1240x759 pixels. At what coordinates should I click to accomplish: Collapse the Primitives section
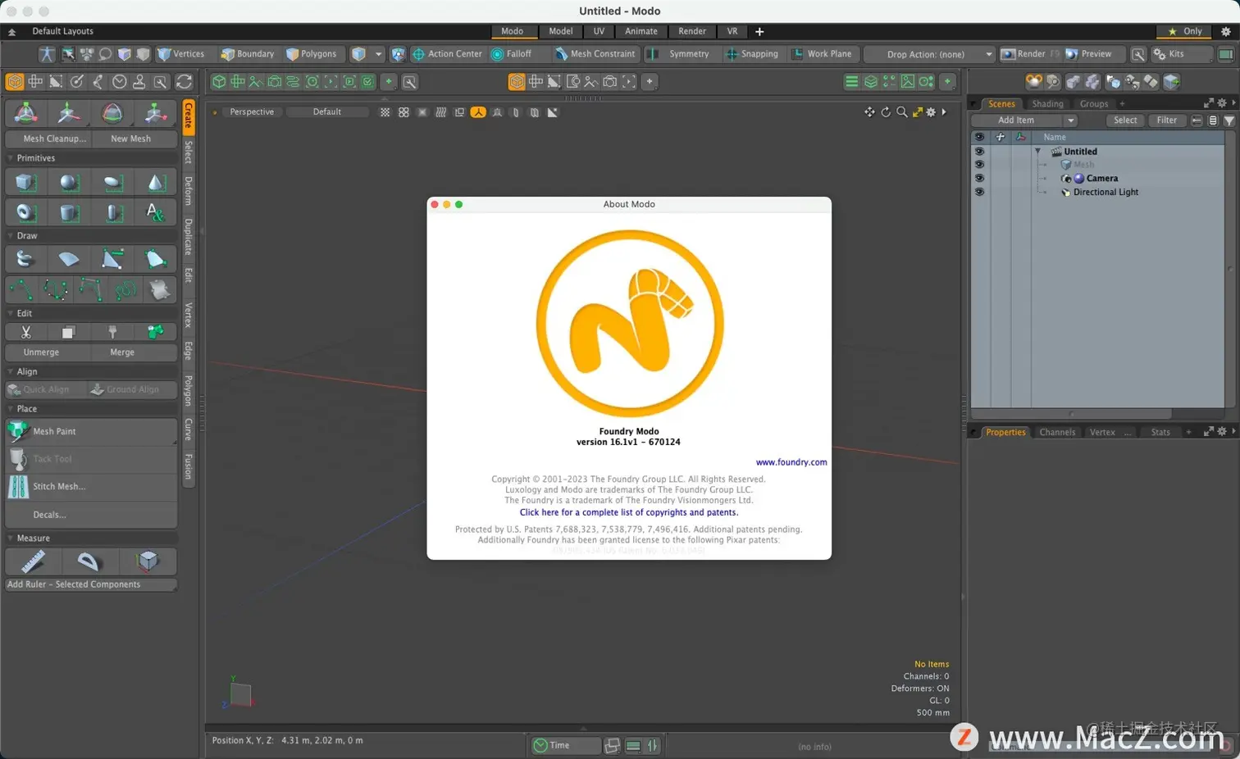tap(11, 158)
